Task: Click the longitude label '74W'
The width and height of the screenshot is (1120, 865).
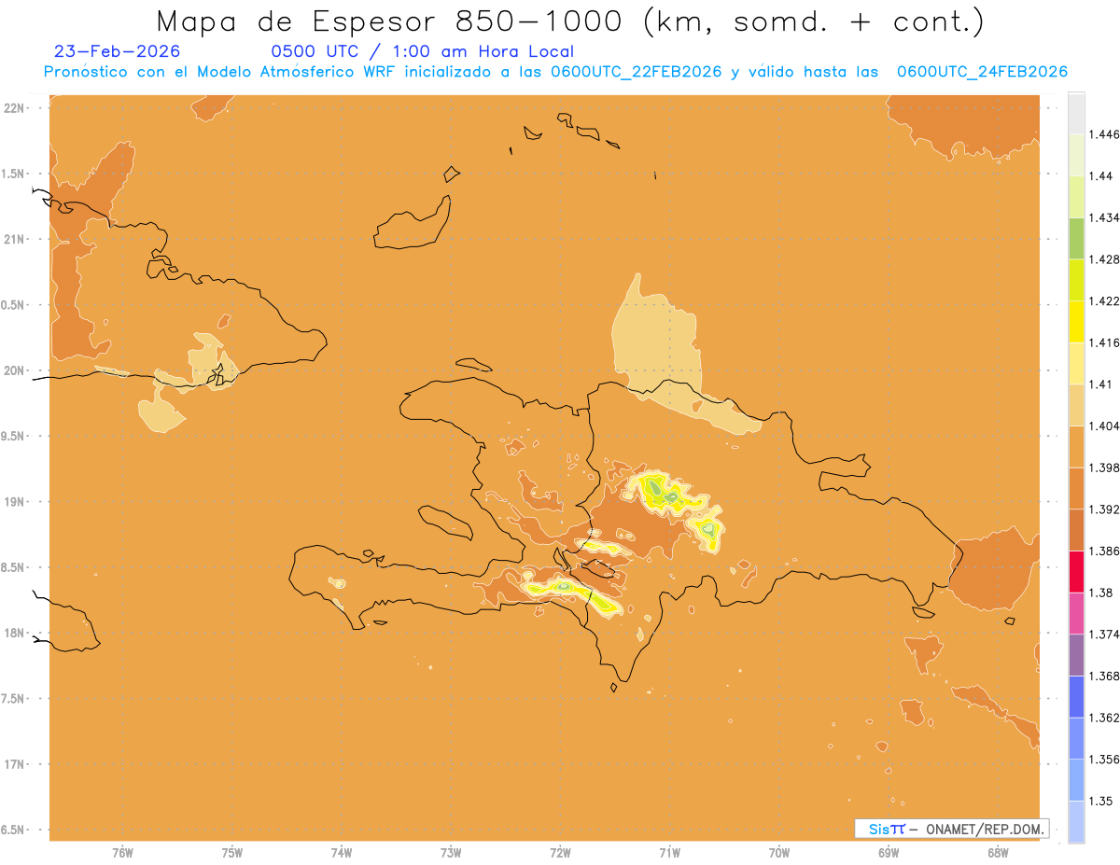Action: tap(342, 853)
